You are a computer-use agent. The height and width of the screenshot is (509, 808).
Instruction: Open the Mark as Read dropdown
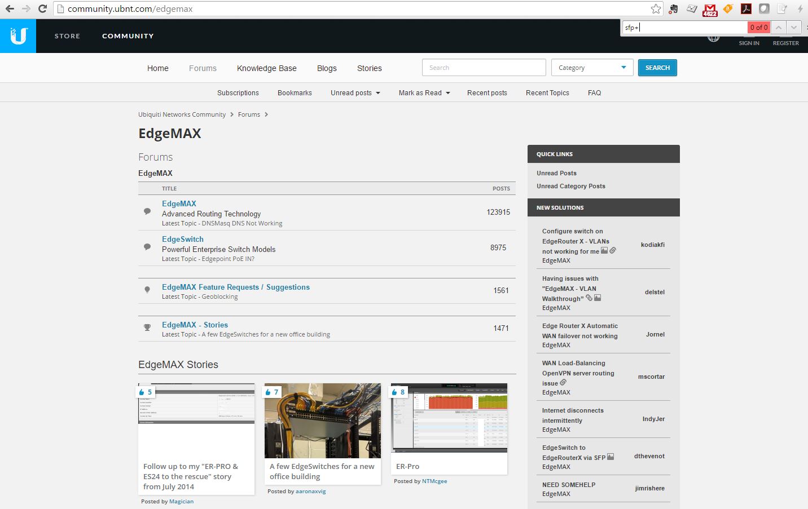[424, 93]
